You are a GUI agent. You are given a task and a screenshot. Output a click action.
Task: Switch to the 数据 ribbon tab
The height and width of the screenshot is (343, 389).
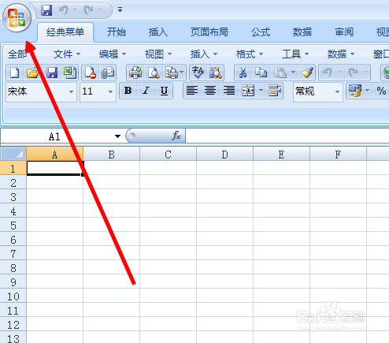(302, 32)
